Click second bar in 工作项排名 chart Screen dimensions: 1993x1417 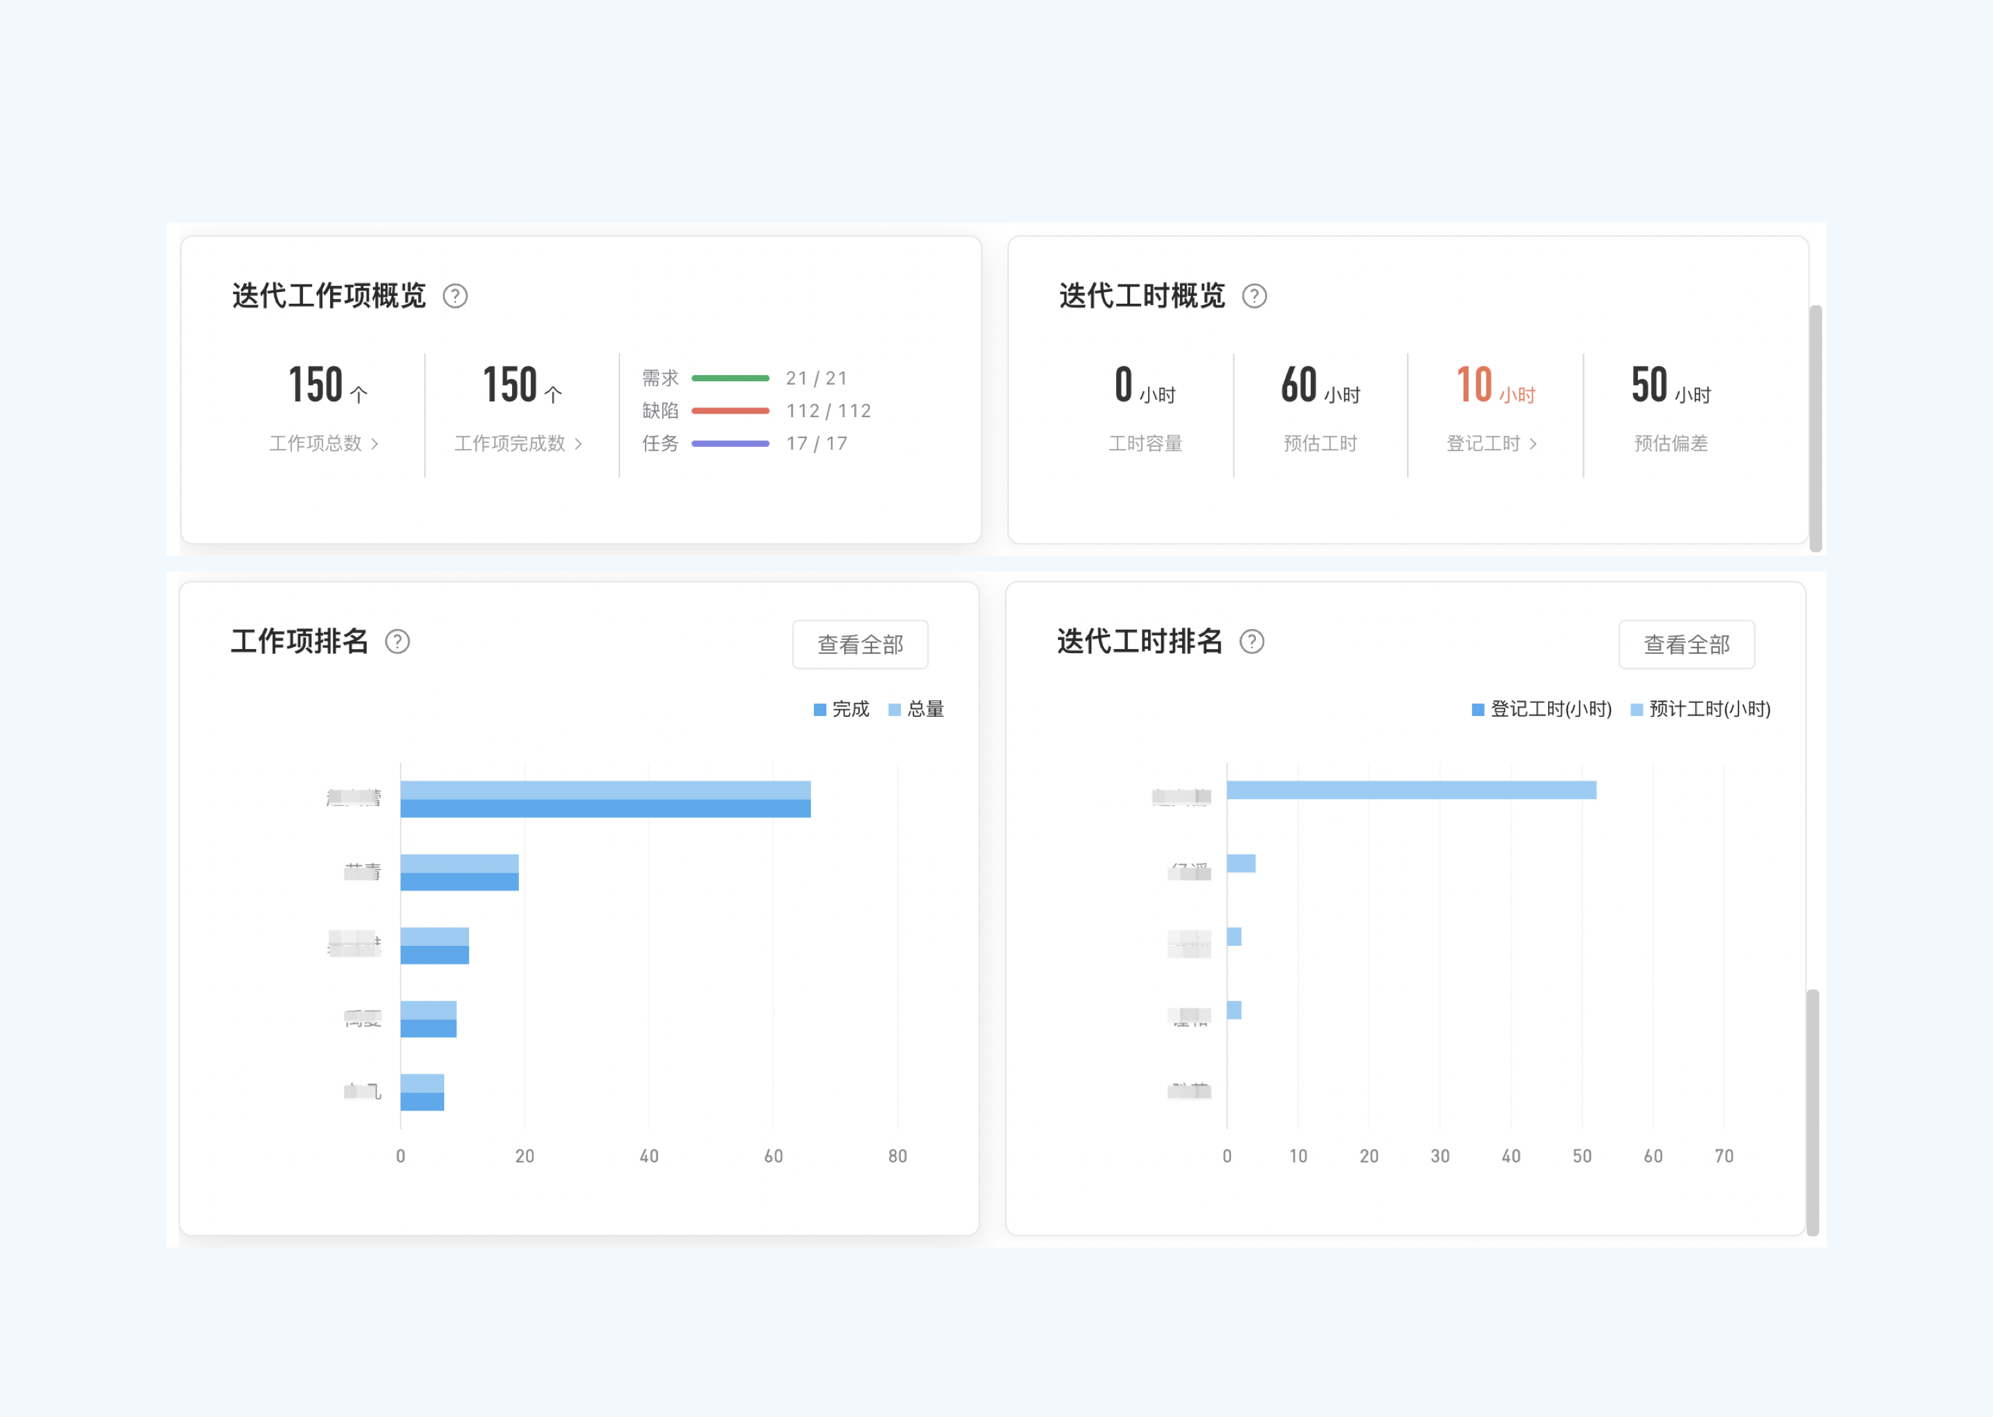tap(459, 872)
